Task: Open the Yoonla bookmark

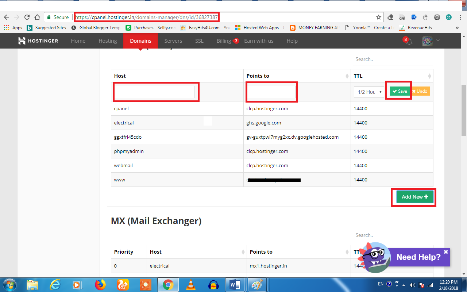Action: click(x=370, y=27)
